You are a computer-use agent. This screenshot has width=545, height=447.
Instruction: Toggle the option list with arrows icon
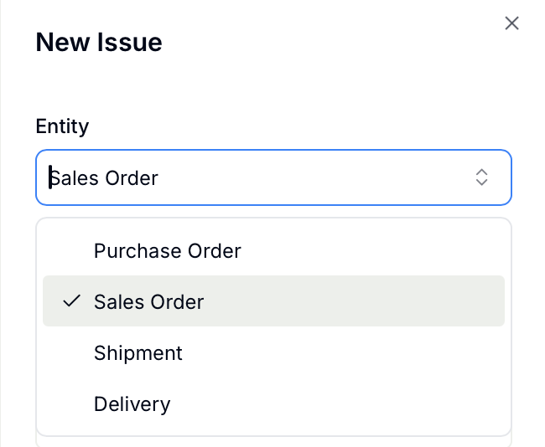click(481, 177)
